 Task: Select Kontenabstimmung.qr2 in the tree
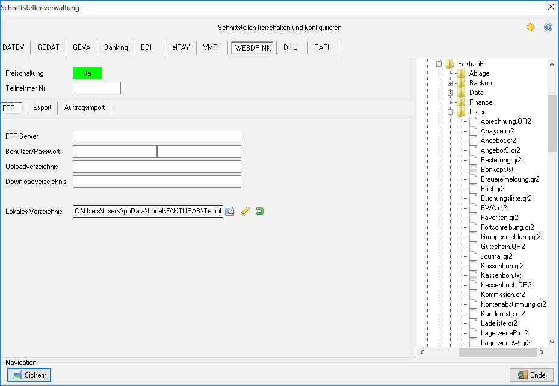click(x=513, y=304)
